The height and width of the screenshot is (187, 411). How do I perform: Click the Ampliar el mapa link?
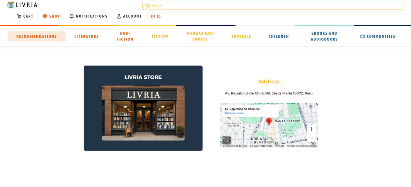(x=234, y=113)
